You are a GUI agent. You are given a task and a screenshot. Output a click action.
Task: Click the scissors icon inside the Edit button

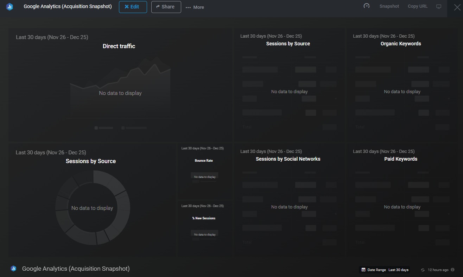coord(127,7)
